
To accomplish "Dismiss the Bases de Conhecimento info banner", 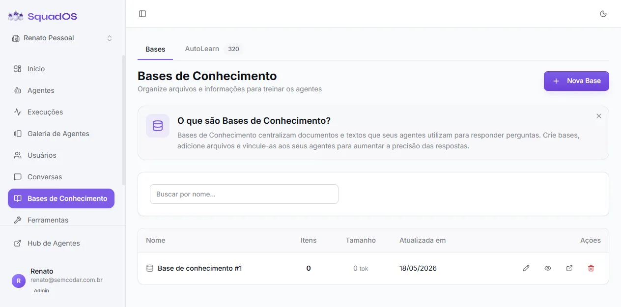I will click(599, 116).
